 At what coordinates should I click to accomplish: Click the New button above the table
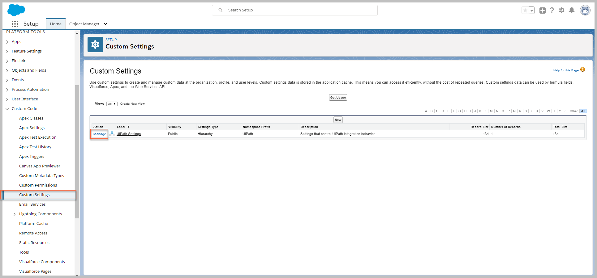(338, 120)
